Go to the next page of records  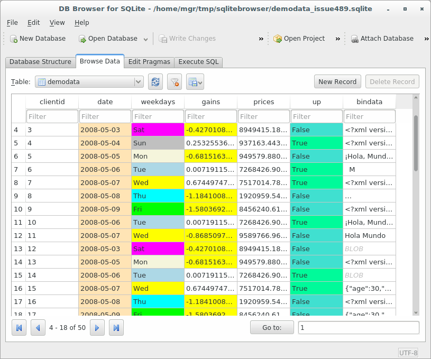[97, 328]
